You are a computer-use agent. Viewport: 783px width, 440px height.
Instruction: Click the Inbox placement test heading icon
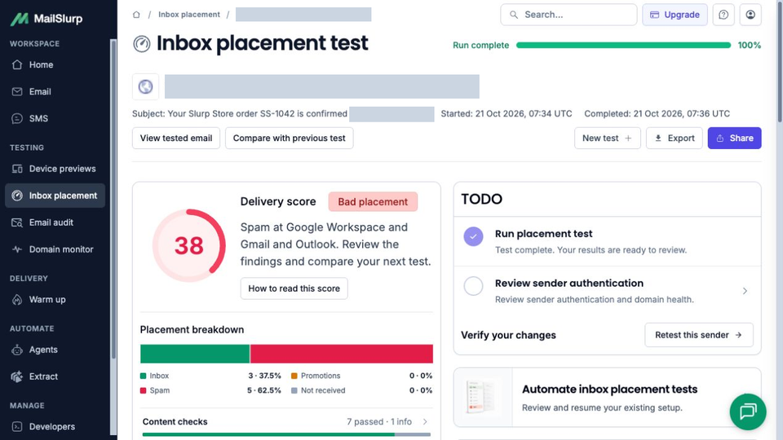tap(142, 44)
